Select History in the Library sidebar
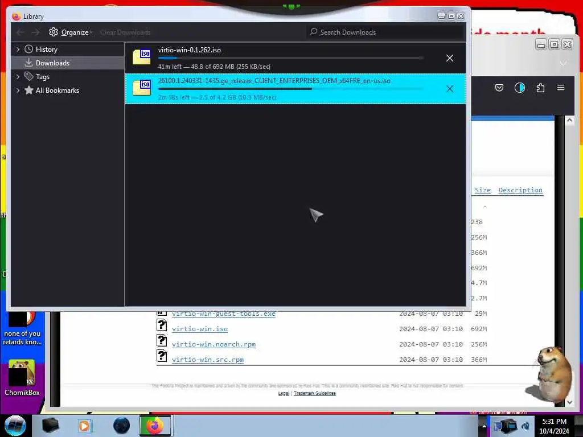 [47, 49]
